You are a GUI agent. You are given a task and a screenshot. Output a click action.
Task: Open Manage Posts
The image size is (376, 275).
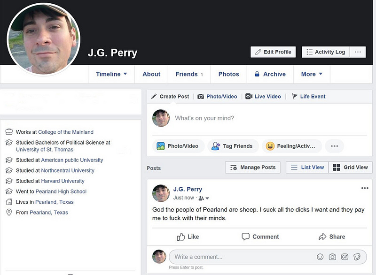[253, 167]
